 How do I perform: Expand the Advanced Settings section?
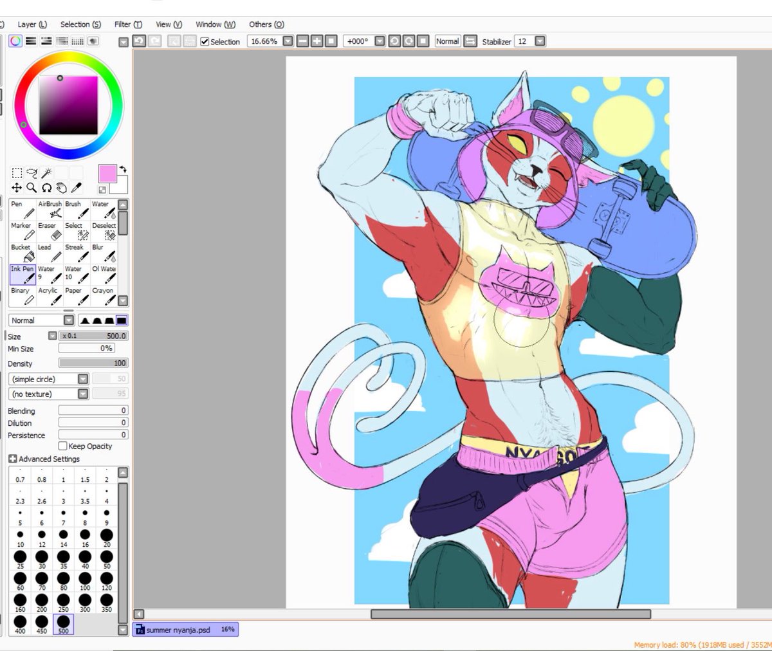44,459
